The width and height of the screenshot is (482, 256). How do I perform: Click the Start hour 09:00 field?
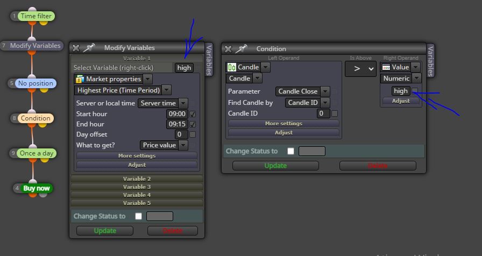178,114
